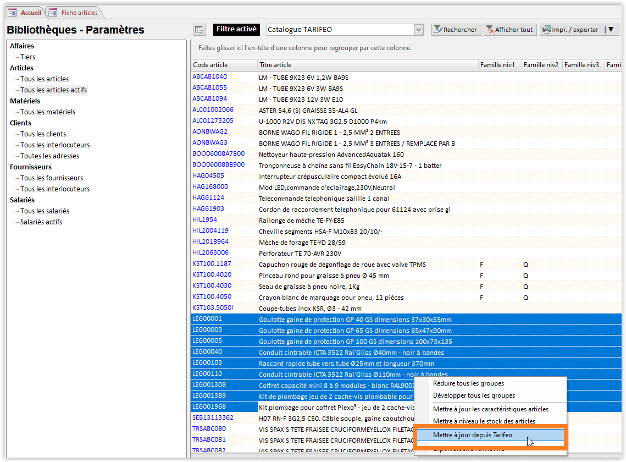Screen dimensions: 626x462
Task: Open article link ABCAB1040
Action: (209, 77)
